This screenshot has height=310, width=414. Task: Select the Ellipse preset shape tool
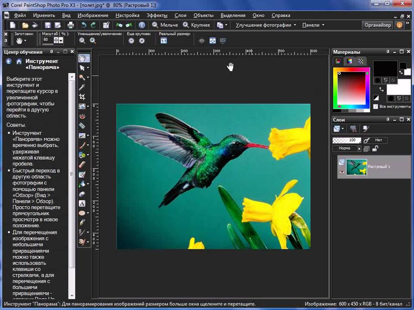click(82, 213)
